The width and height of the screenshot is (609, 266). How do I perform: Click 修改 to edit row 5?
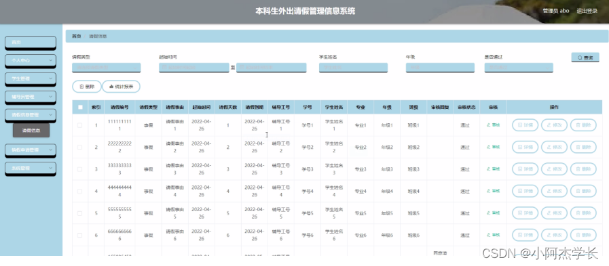(x=554, y=213)
